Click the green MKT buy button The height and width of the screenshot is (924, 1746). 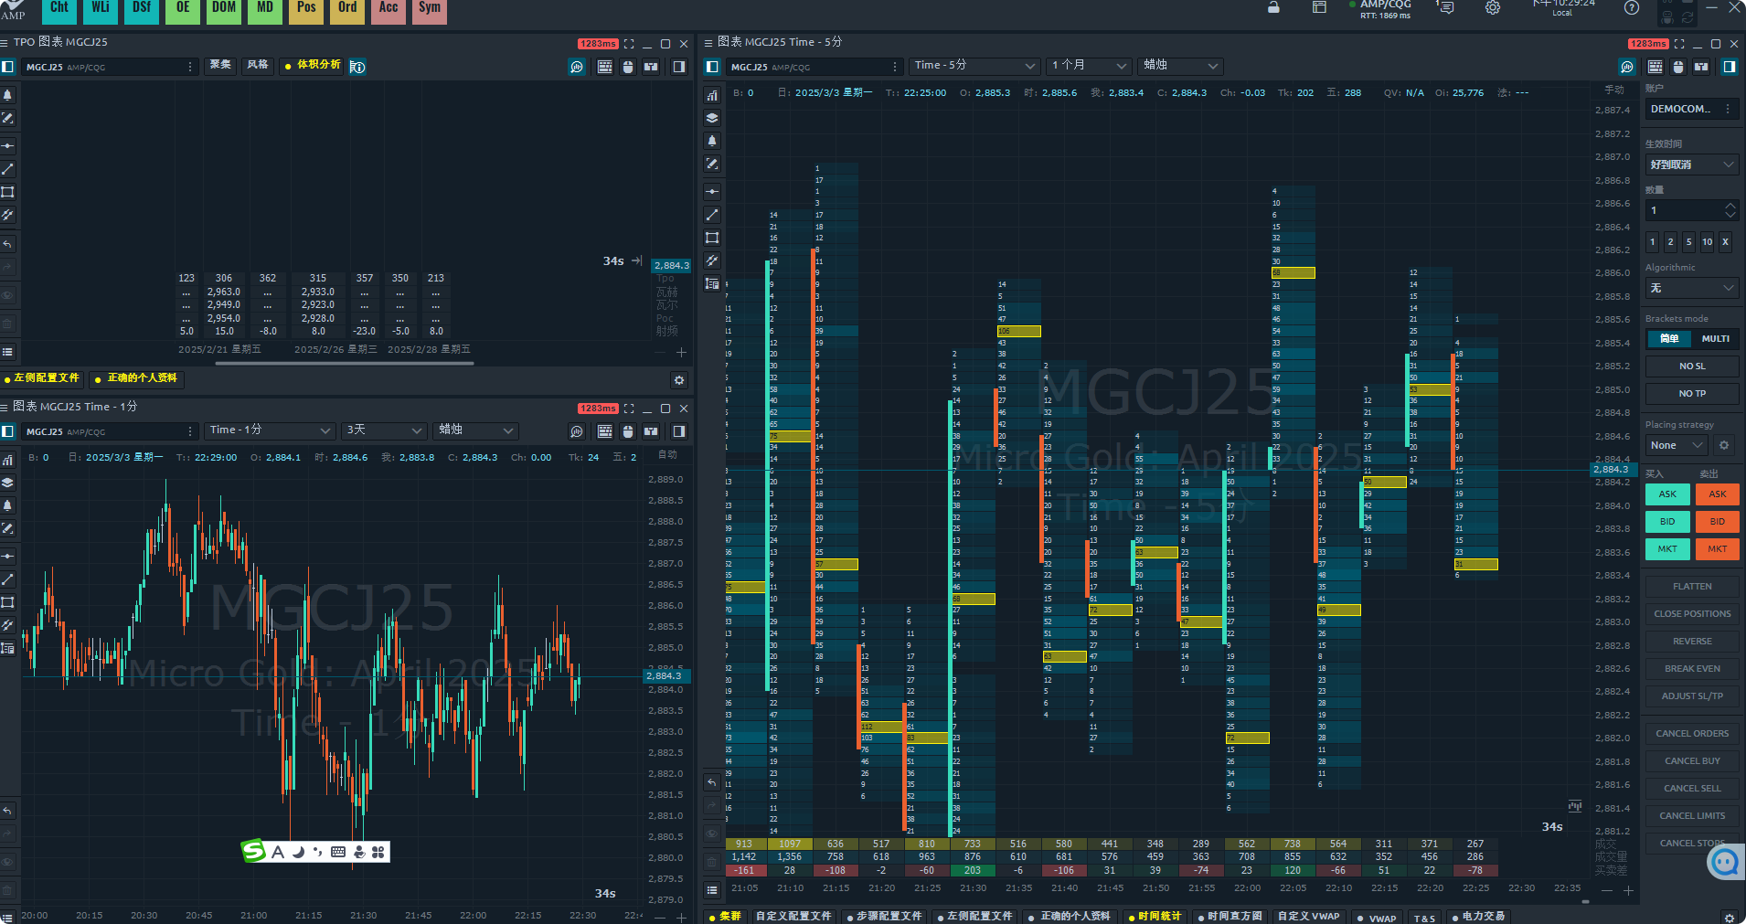click(x=1667, y=549)
